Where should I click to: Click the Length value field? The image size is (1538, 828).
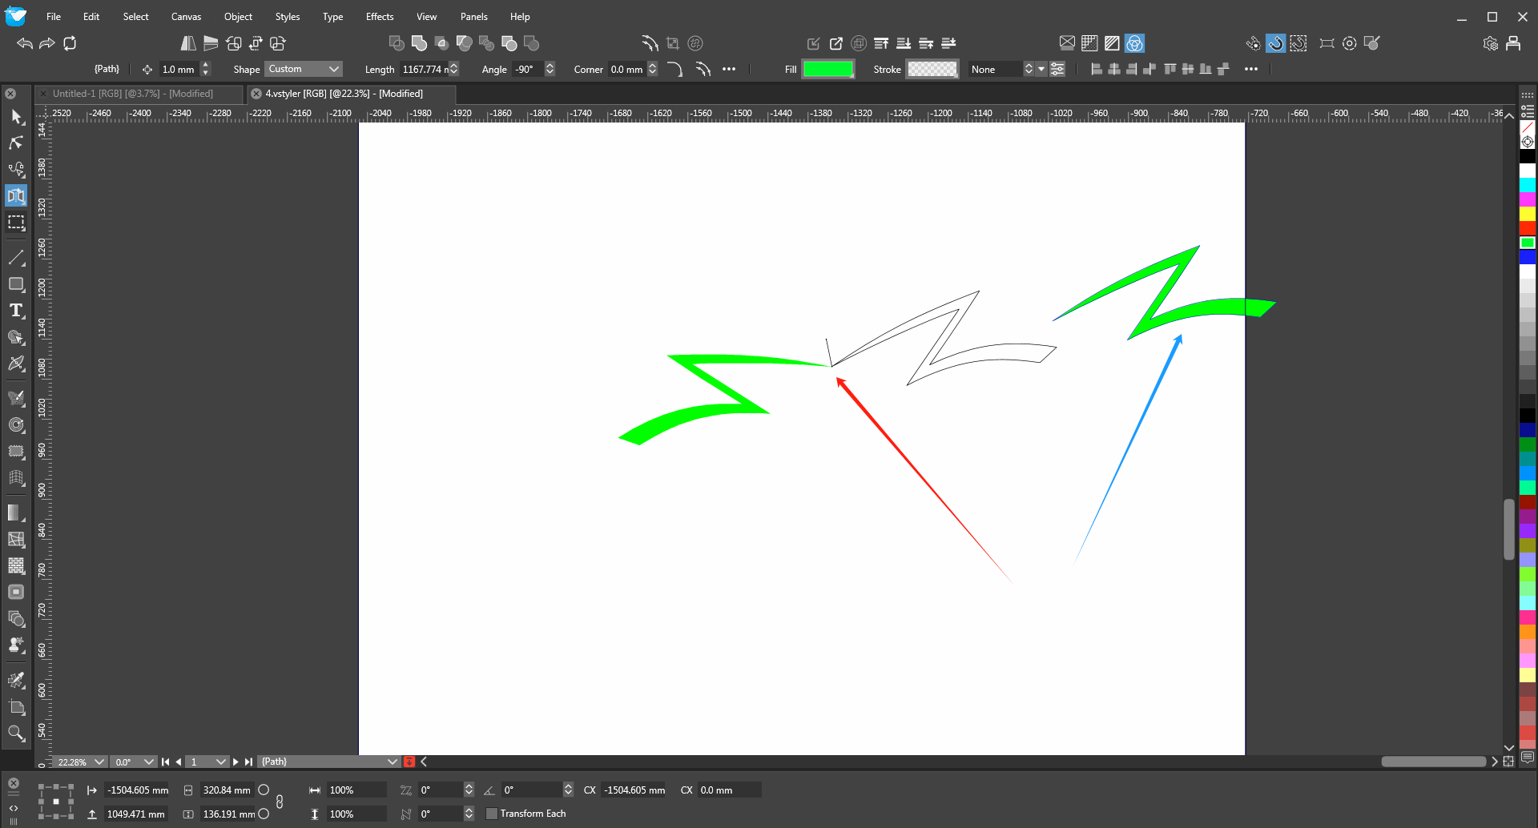click(x=424, y=70)
